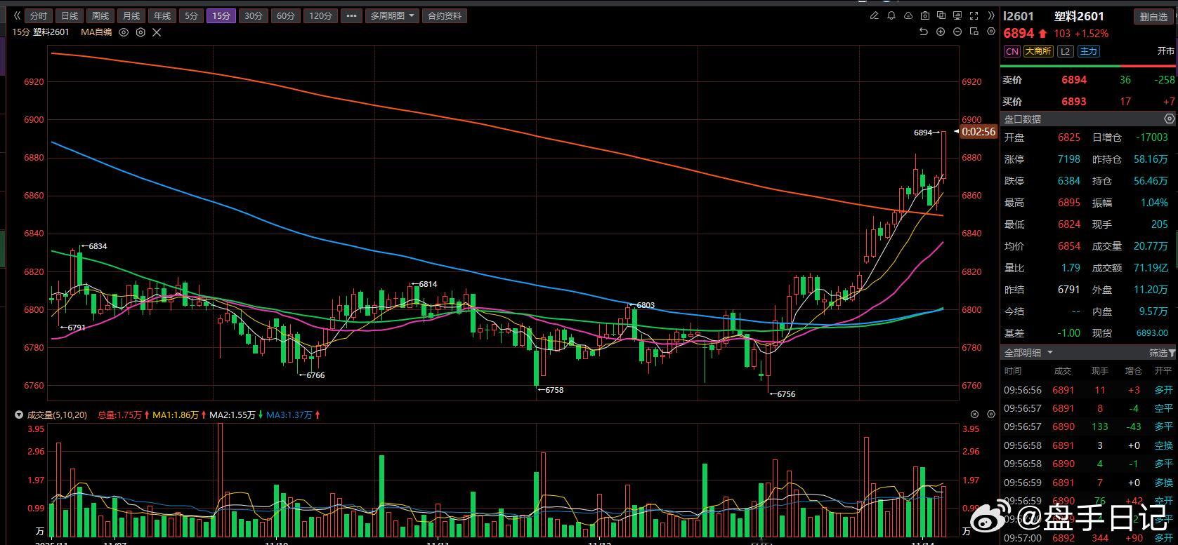Click the MA自编 indicator label
The width and height of the screenshot is (1178, 545).
point(96,32)
